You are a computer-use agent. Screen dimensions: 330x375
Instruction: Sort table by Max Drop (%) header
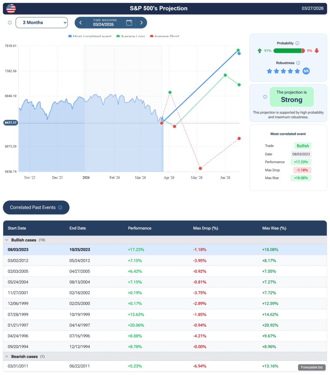pos(205,228)
